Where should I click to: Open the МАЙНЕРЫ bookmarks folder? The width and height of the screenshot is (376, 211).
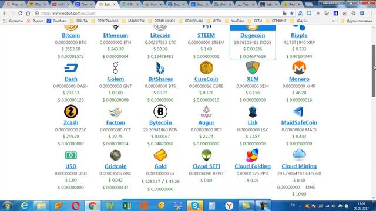coord(134,21)
